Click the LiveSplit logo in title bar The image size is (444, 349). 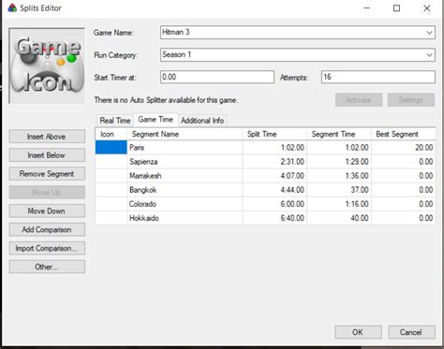click(12, 7)
